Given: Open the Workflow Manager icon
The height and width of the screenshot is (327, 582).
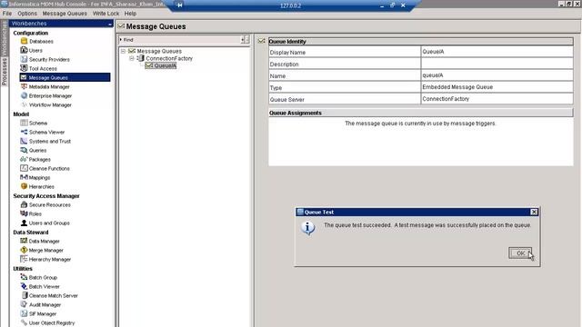Looking at the screenshot, I should tap(25, 105).
